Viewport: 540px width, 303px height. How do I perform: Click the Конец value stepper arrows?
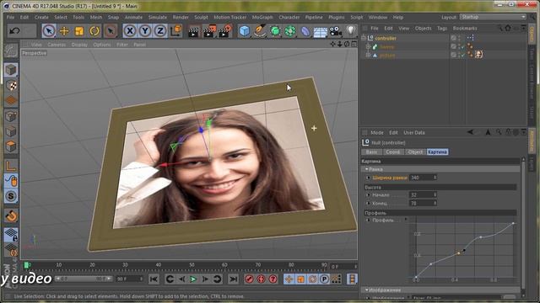435,203
